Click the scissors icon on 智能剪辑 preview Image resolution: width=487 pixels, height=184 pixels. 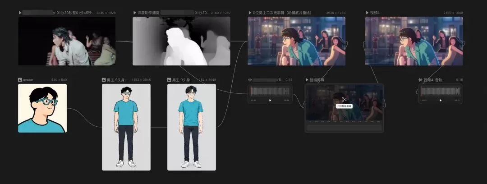[344, 100]
